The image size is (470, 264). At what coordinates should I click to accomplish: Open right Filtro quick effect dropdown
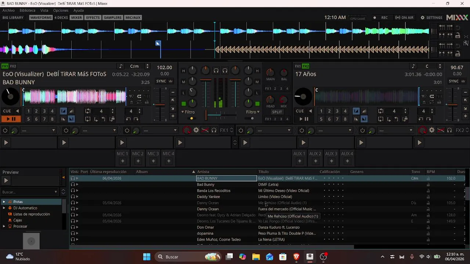pyautogui.click(x=253, y=112)
